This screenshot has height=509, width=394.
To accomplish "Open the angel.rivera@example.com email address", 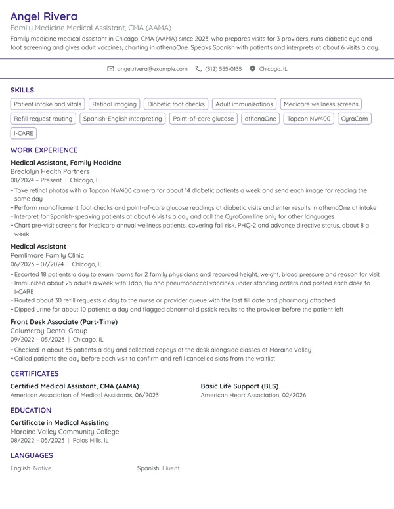I will click(x=152, y=69).
